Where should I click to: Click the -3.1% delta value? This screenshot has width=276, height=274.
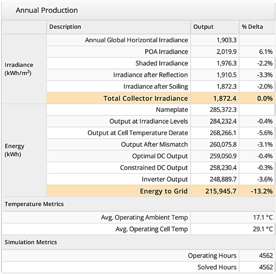tap(265, 145)
